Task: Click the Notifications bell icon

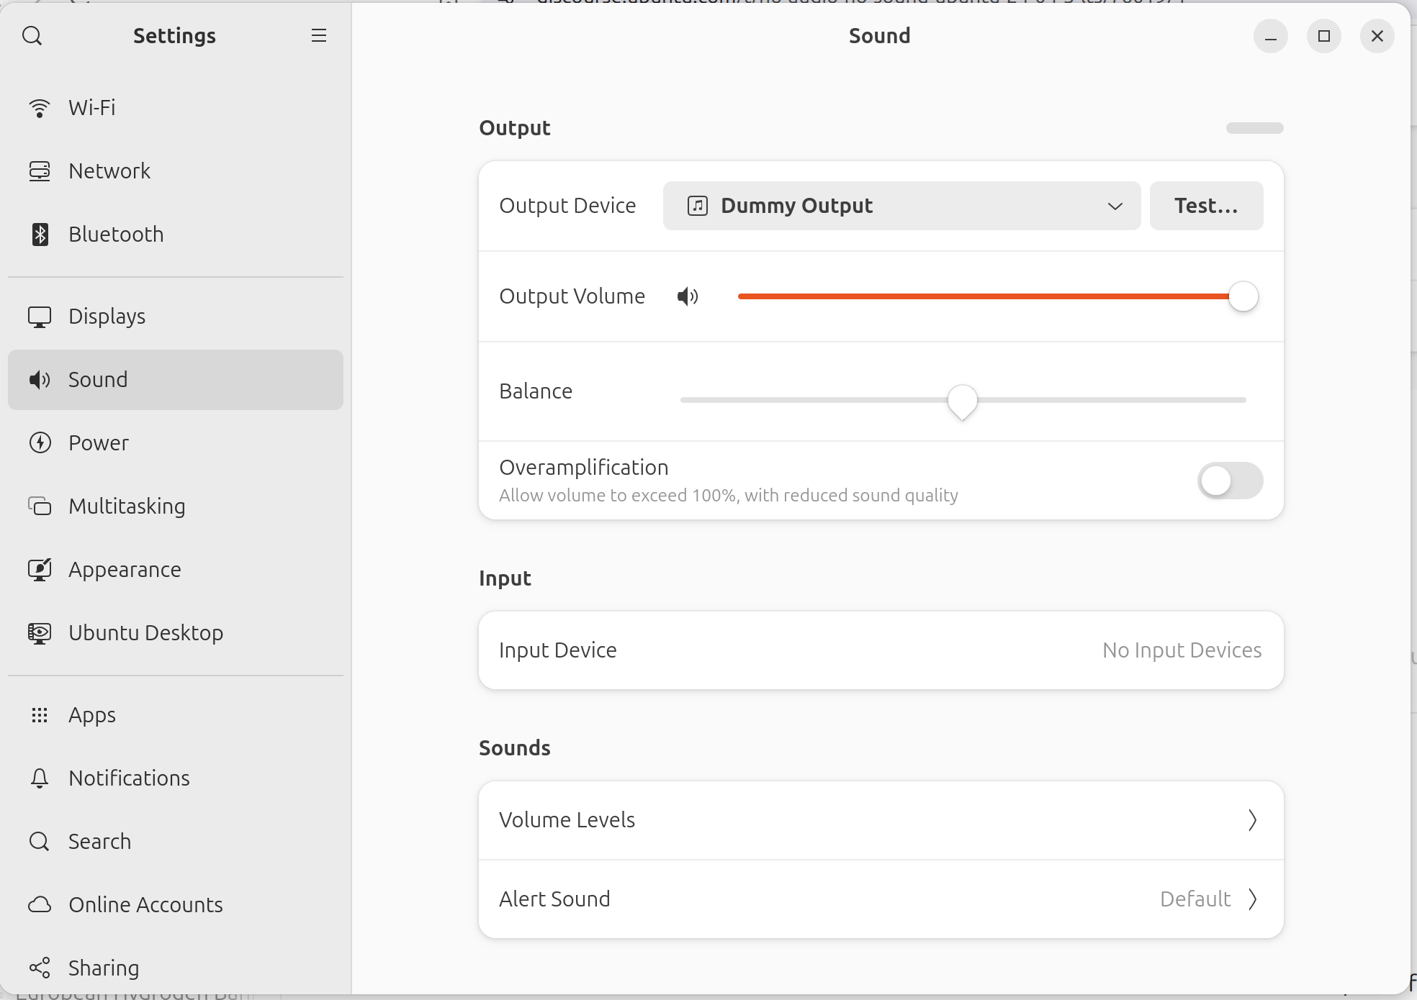Action: click(x=40, y=778)
